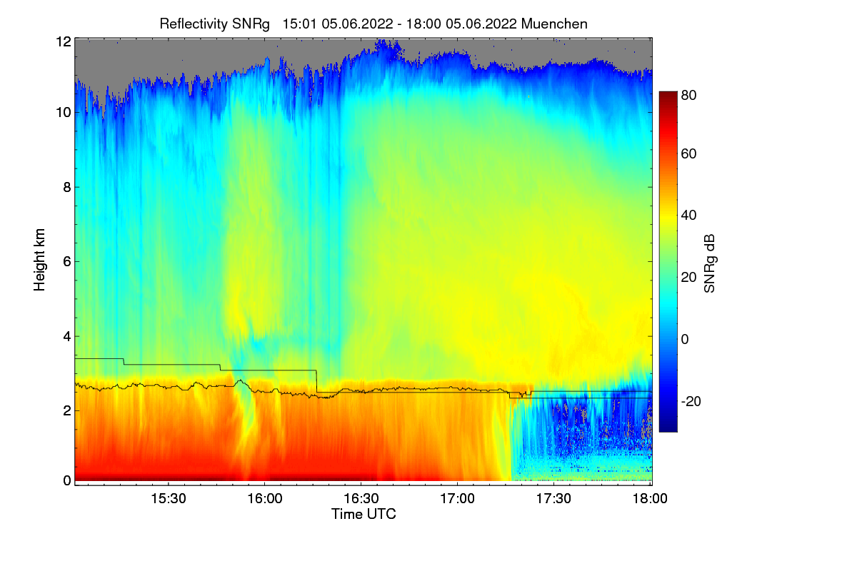Click the 16:00 time tick label

coord(265,499)
